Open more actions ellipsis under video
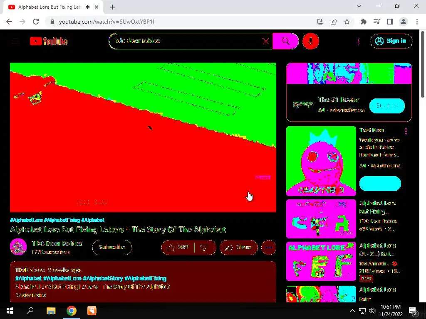 point(269,248)
